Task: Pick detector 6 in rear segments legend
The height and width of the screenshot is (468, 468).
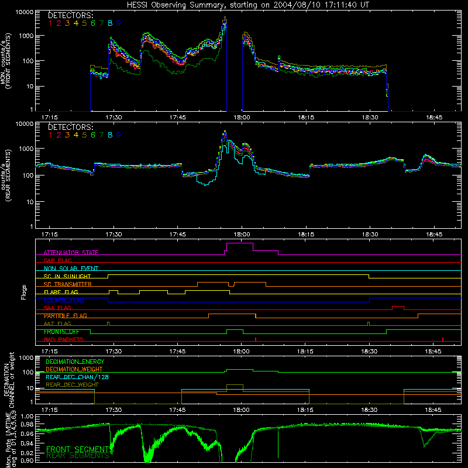Action: point(93,135)
